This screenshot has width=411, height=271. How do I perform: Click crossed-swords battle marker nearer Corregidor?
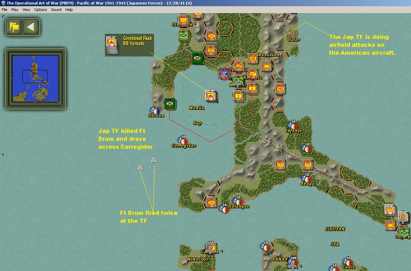(x=154, y=160)
